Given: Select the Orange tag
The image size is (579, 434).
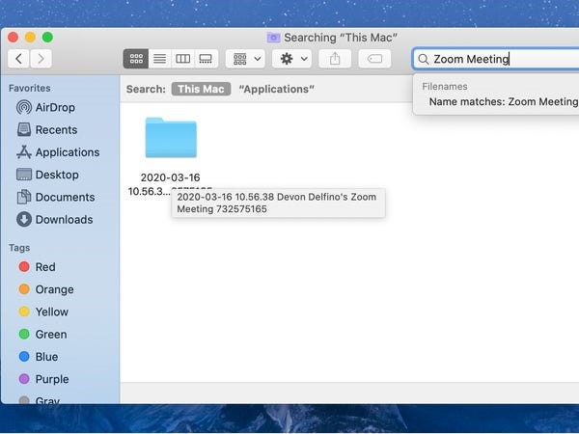Looking at the screenshot, I should pos(46,289).
